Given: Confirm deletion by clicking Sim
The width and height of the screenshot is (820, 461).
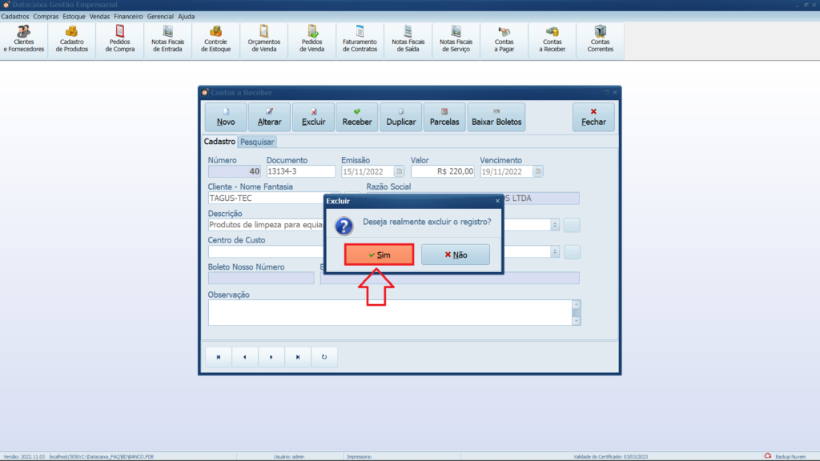Looking at the screenshot, I should point(379,255).
